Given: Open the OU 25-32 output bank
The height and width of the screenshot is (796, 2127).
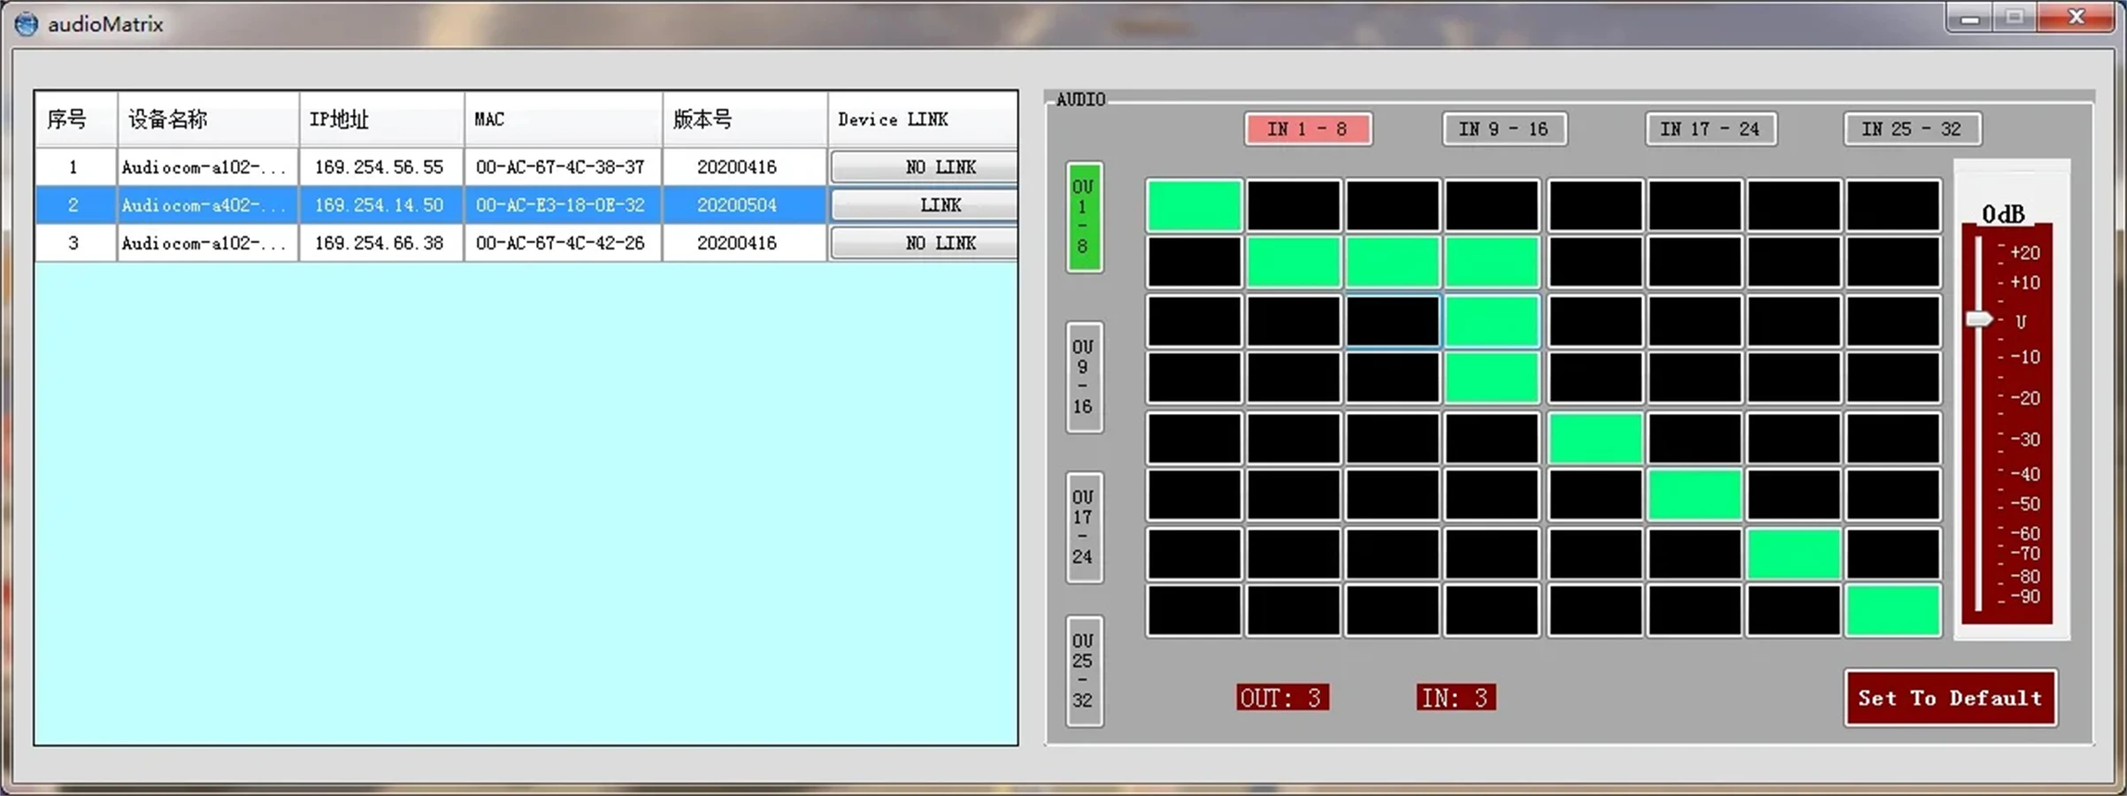Looking at the screenshot, I should pos(1084,670).
